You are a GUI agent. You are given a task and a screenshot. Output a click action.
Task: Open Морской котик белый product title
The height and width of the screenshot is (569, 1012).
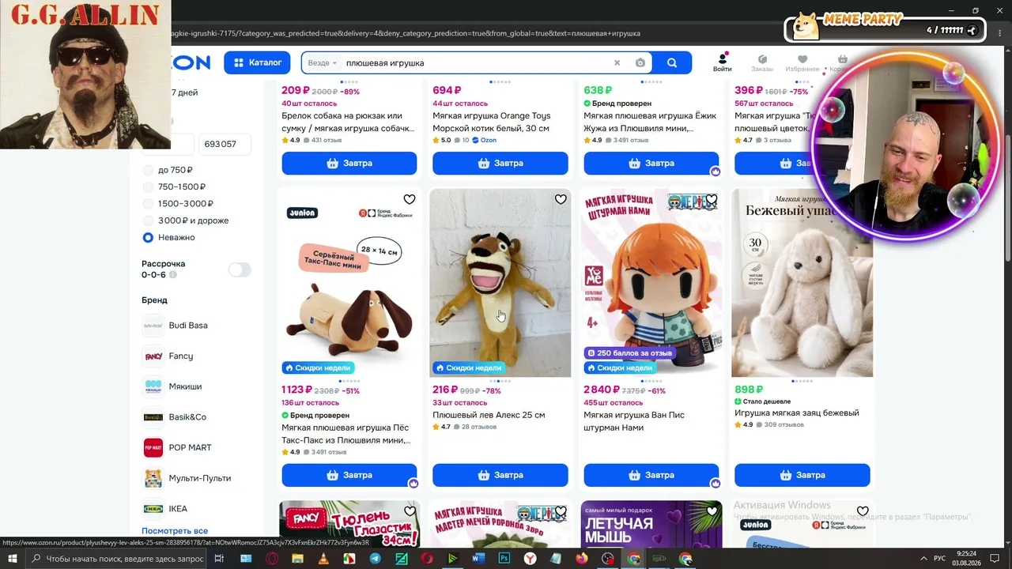492,122
